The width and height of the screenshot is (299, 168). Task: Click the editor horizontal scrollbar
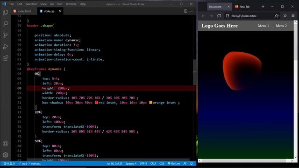tap(108, 160)
